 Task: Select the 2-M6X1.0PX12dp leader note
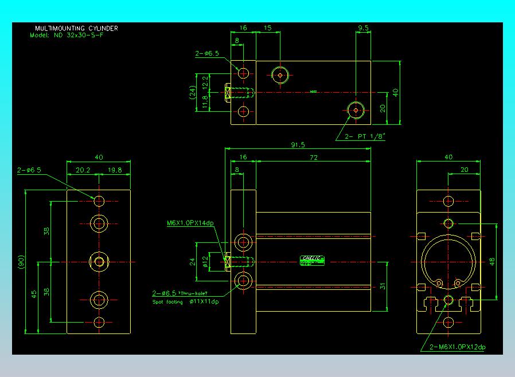pos(458,347)
